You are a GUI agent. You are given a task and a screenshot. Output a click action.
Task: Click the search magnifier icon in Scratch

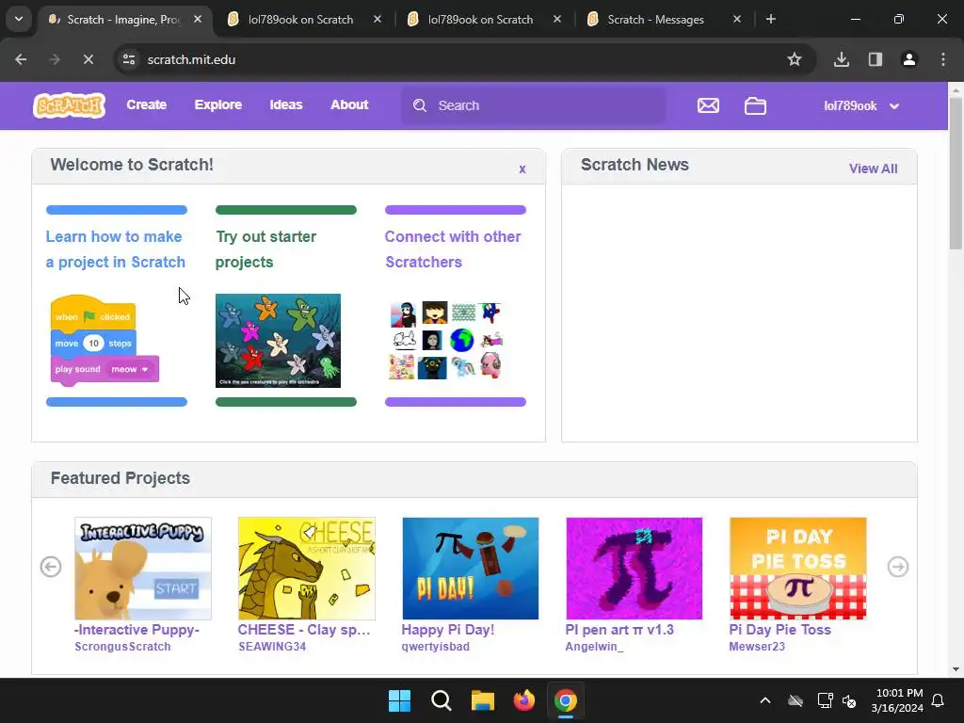[x=420, y=105]
